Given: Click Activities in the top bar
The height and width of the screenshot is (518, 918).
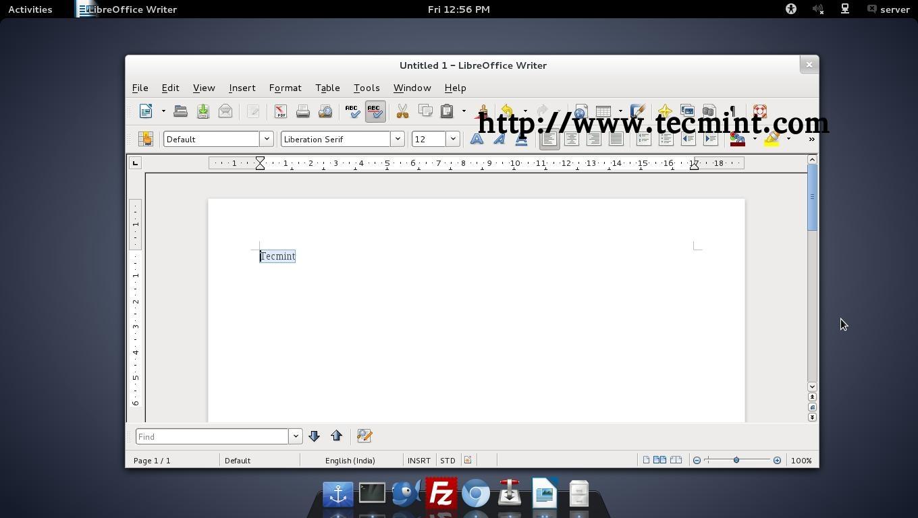Looking at the screenshot, I should click(x=30, y=9).
